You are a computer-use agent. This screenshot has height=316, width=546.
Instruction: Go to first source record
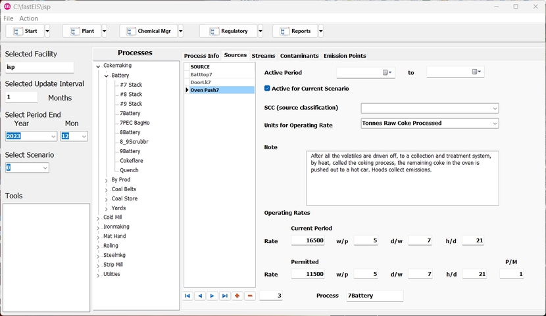coord(187,296)
